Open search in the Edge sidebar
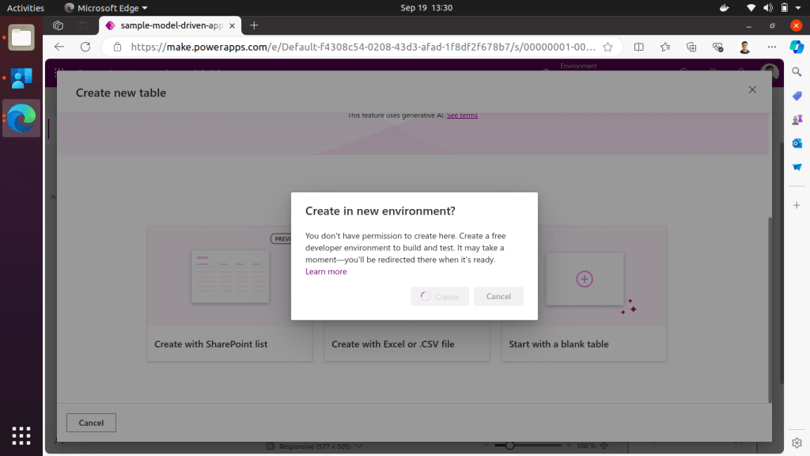Viewport: 810px width, 456px height. 797,71
